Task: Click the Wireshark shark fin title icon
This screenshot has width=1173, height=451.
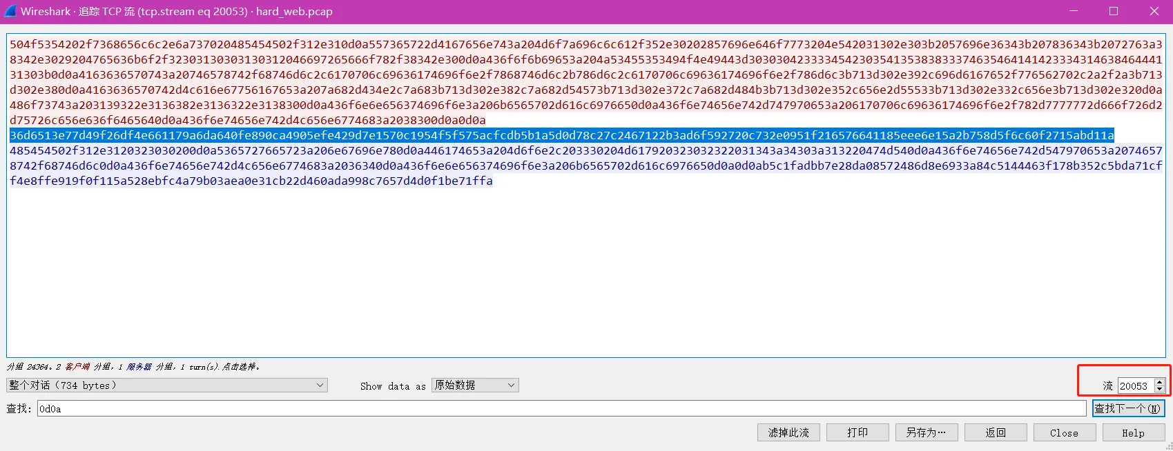Action: (x=10, y=11)
